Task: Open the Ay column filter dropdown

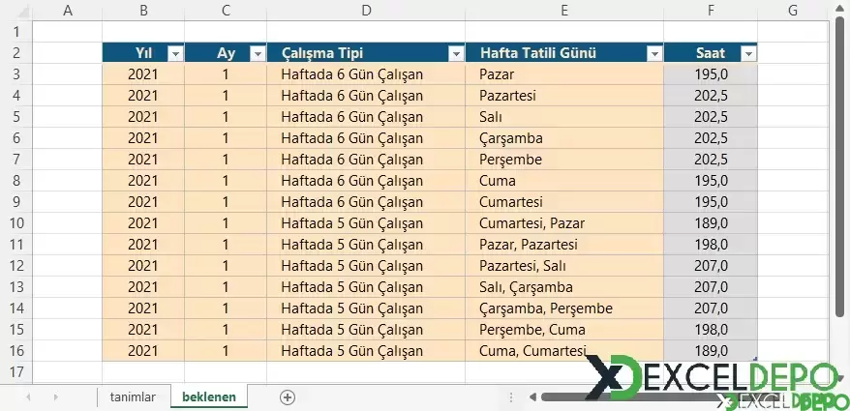Action: 258,53
